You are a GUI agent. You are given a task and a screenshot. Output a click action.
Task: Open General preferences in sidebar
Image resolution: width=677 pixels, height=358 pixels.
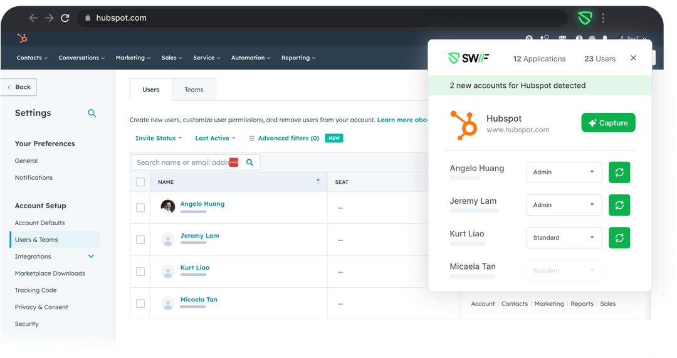(26, 161)
